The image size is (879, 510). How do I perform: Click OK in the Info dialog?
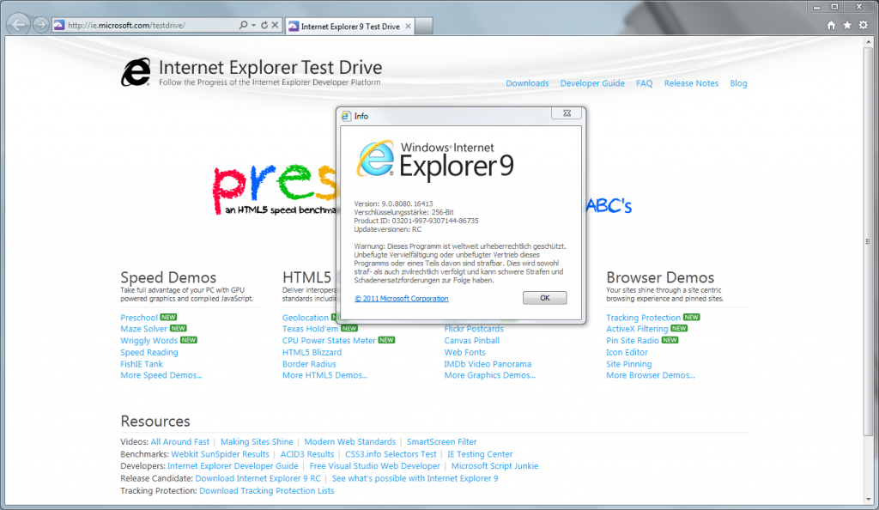(x=545, y=298)
